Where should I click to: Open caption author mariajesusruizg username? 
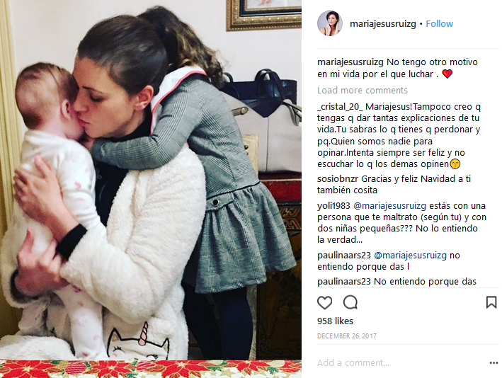350,62
